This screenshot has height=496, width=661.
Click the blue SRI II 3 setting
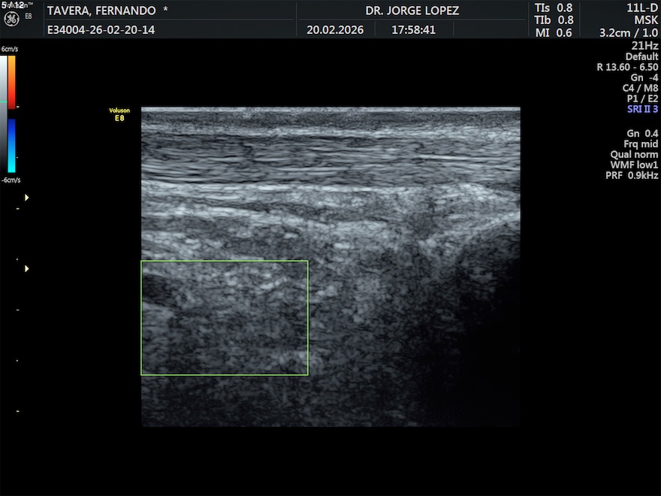(x=642, y=109)
